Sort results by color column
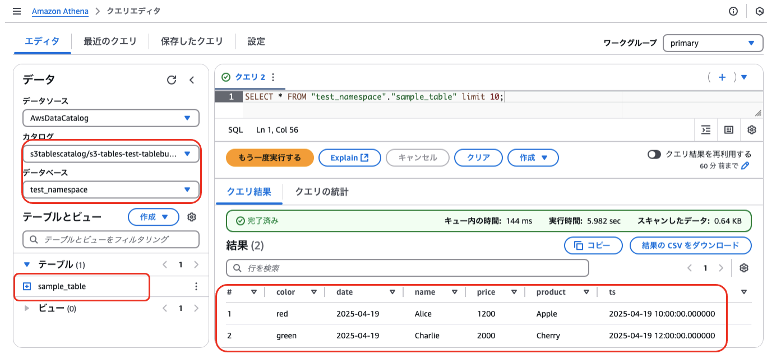 314,292
